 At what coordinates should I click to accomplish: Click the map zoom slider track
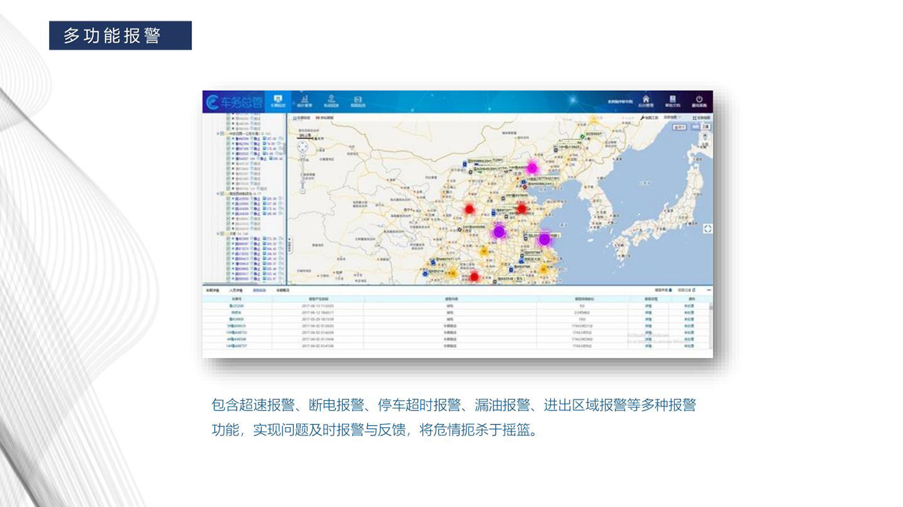tap(303, 177)
